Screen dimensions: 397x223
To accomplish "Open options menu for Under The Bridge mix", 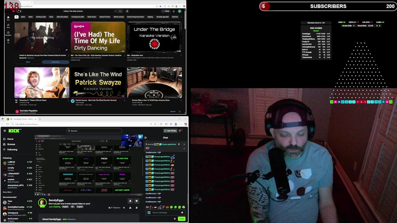I will [181, 56].
